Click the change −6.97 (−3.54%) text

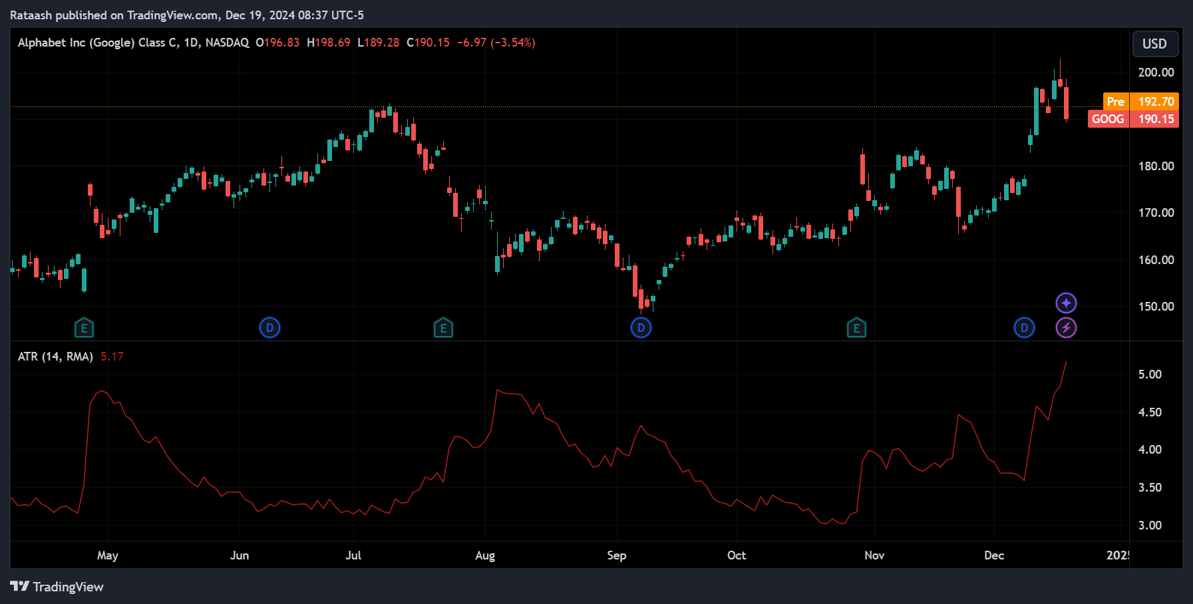tap(496, 43)
